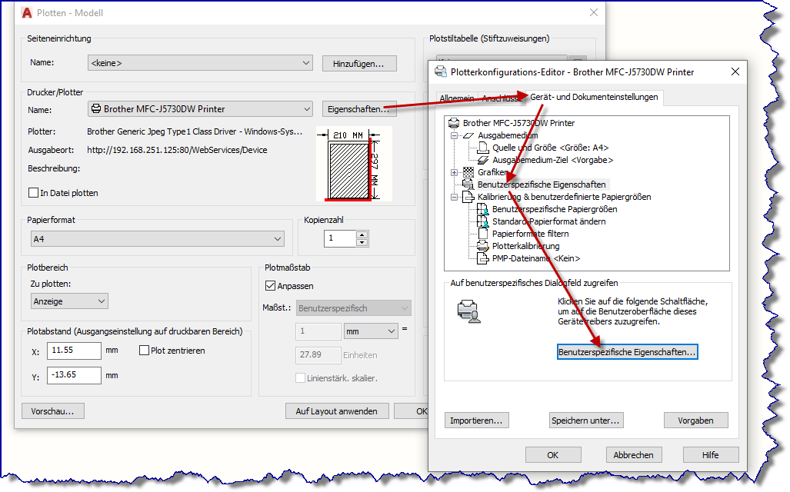
Task: Close the Plotten - Modell window
Action: (594, 12)
